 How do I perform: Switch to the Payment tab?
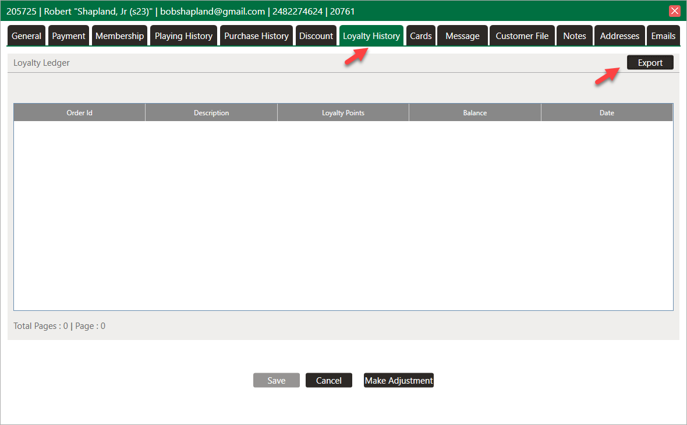point(69,36)
